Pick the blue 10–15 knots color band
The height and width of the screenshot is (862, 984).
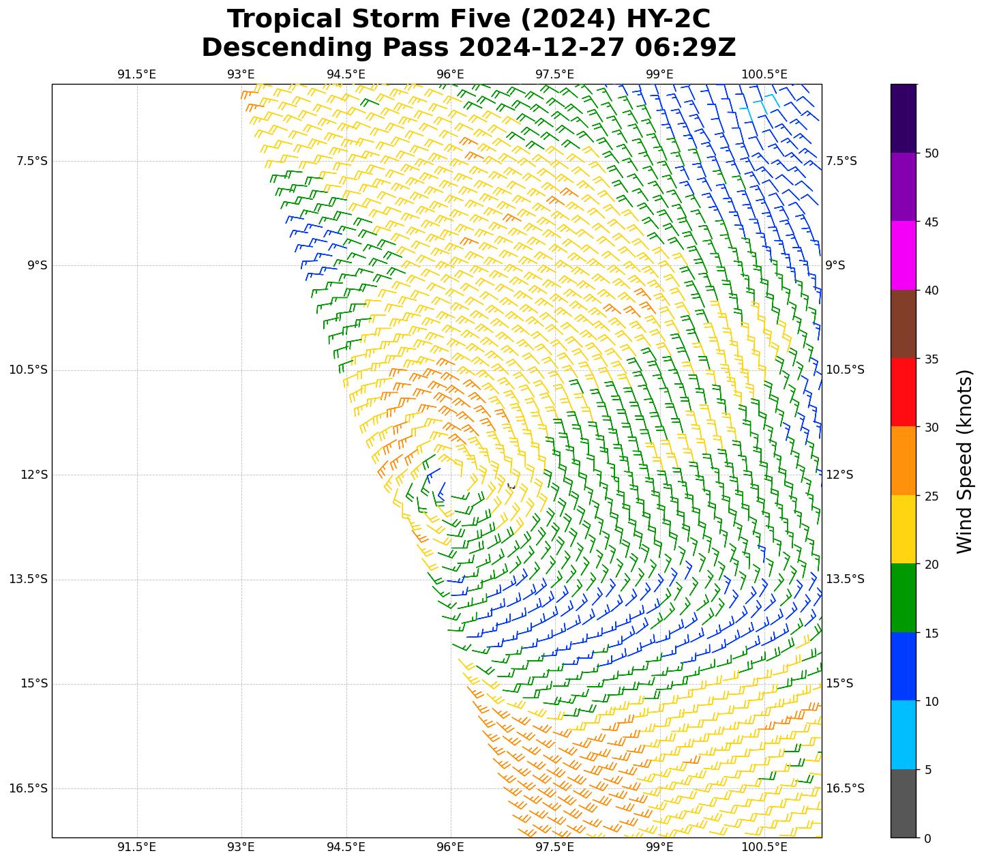[904, 667]
